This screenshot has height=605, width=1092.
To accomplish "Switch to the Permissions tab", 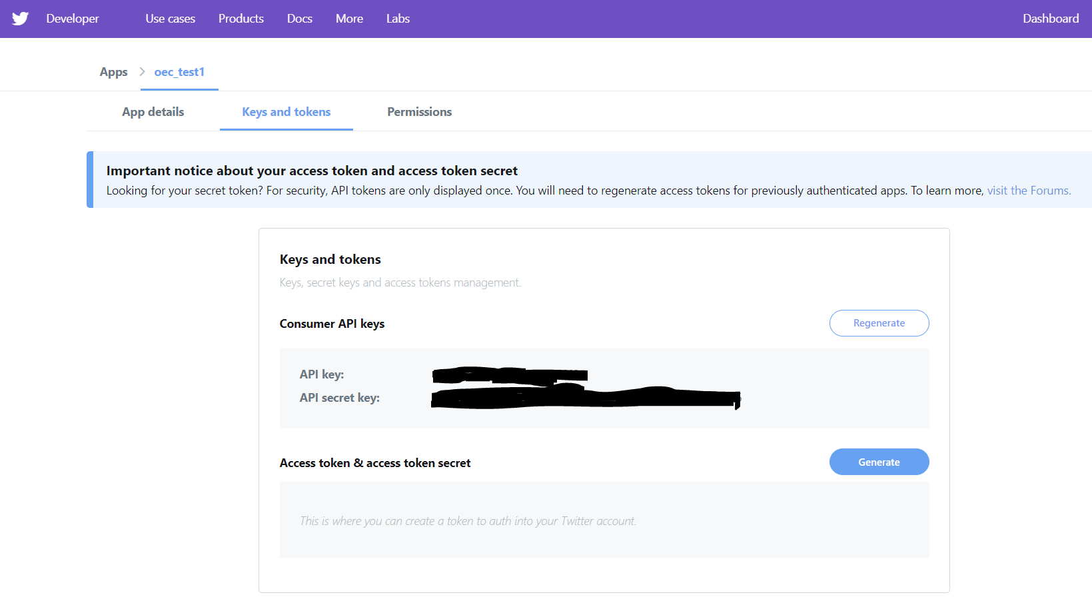I will 420,112.
